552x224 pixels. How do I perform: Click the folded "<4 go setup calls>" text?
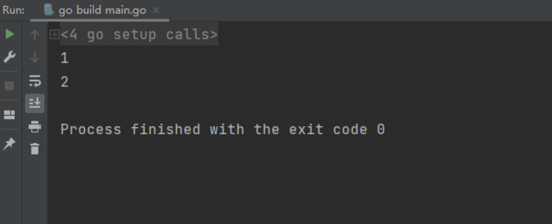pyautogui.click(x=139, y=35)
